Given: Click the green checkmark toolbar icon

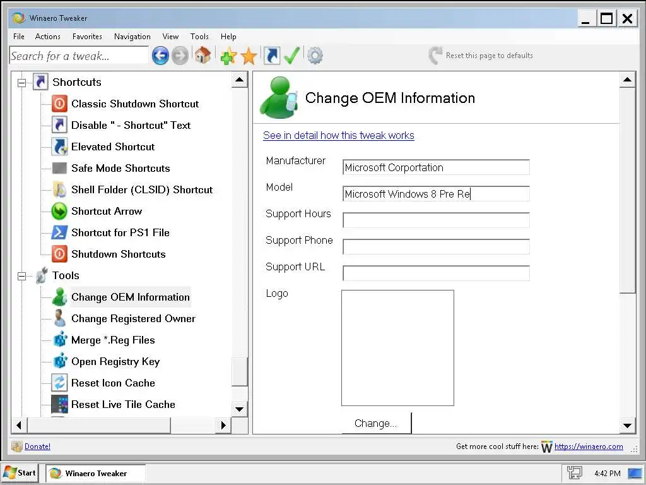Looking at the screenshot, I should (x=291, y=56).
